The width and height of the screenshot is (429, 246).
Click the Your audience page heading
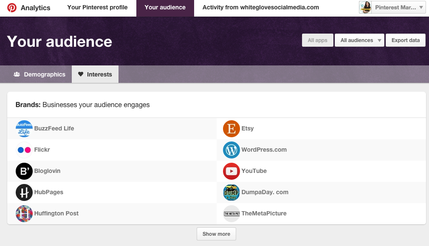point(59,42)
